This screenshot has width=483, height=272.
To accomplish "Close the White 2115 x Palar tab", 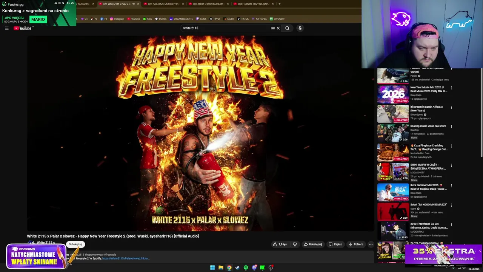I will [x=138, y=4].
